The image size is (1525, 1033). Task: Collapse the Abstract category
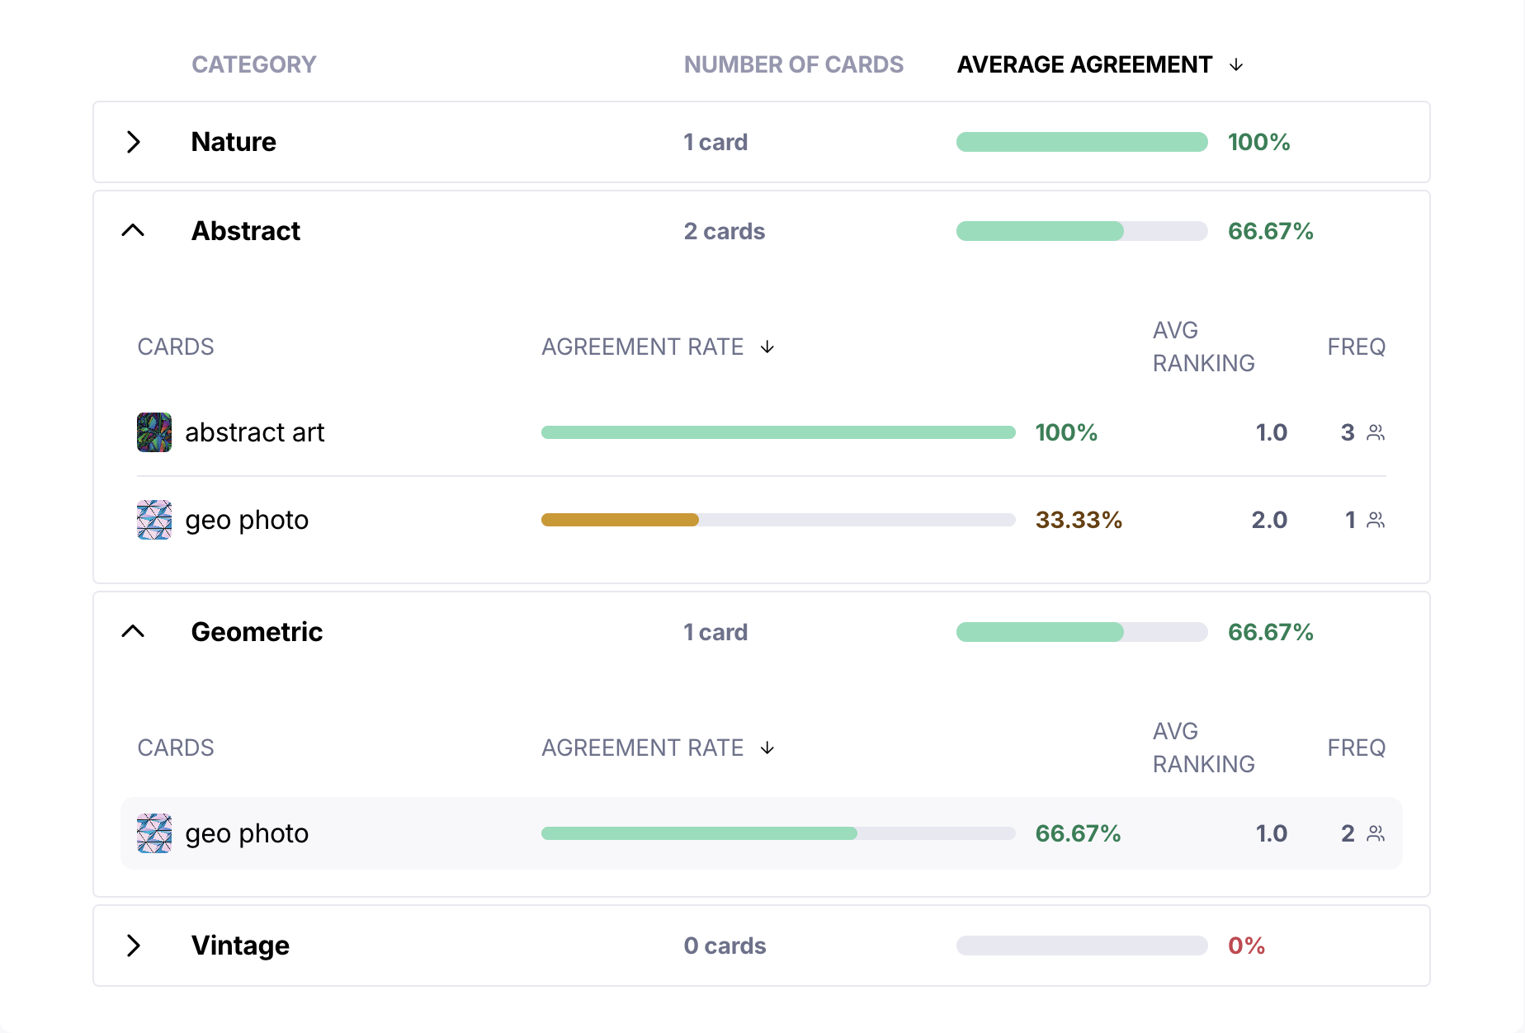pyautogui.click(x=133, y=231)
